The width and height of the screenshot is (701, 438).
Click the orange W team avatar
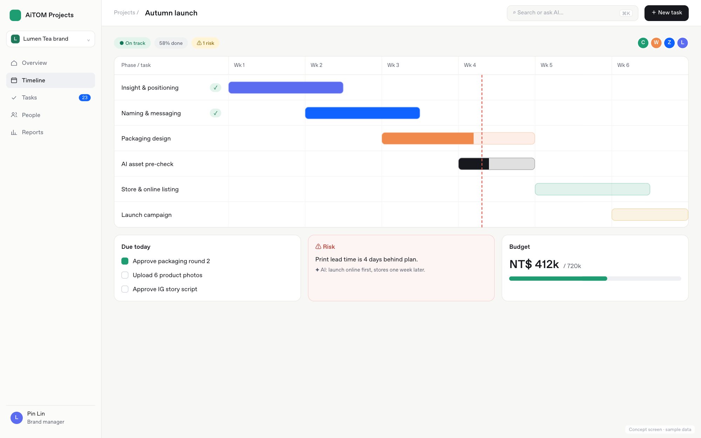[x=656, y=43]
